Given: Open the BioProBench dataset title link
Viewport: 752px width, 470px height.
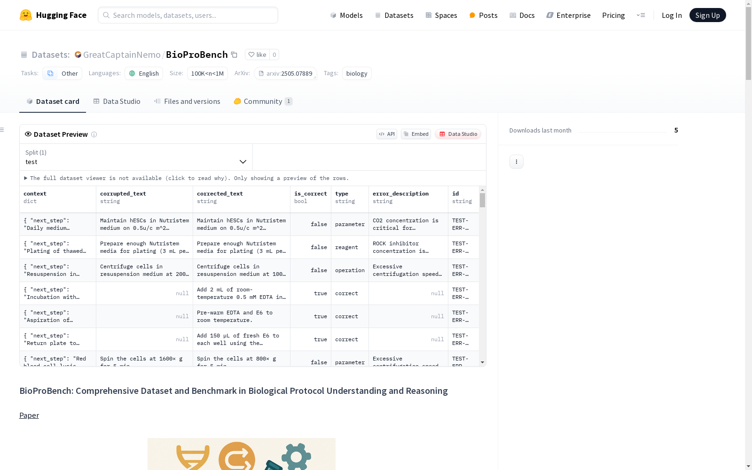Looking at the screenshot, I should [x=197, y=55].
